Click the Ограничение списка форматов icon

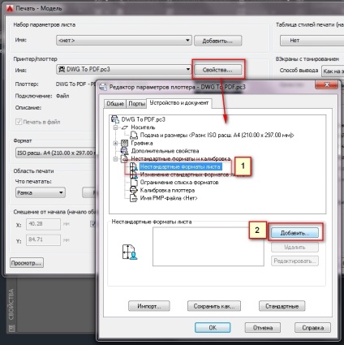click(x=134, y=182)
